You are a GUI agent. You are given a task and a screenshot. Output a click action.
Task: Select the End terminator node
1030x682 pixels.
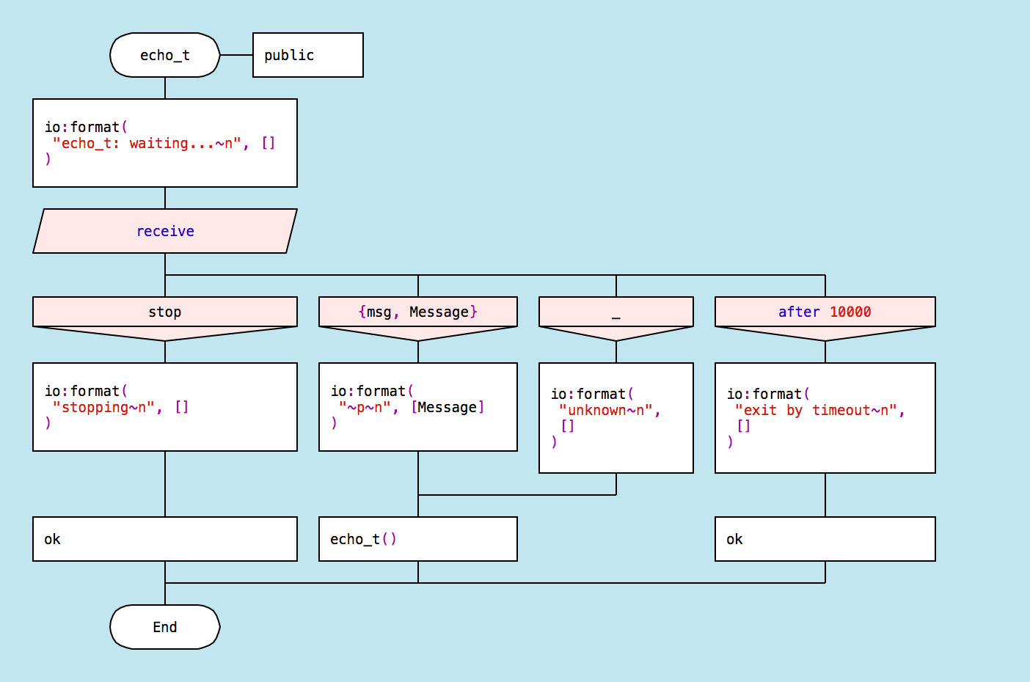(165, 627)
